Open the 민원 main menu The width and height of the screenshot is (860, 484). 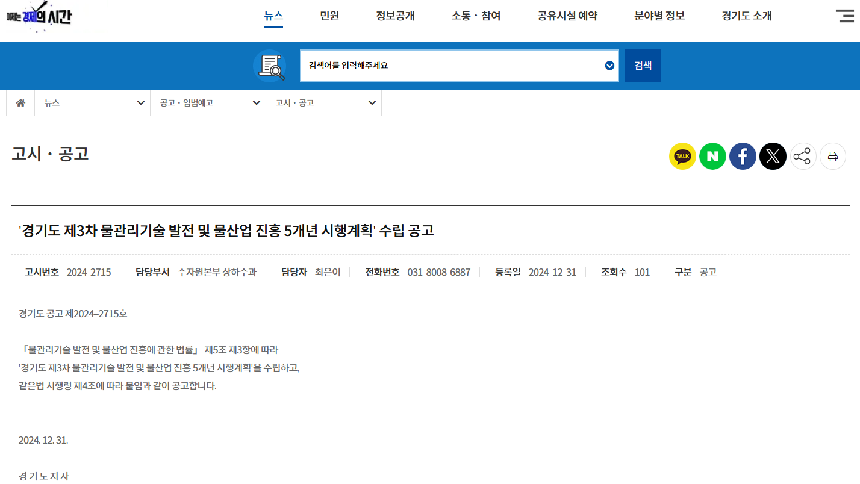point(329,16)
